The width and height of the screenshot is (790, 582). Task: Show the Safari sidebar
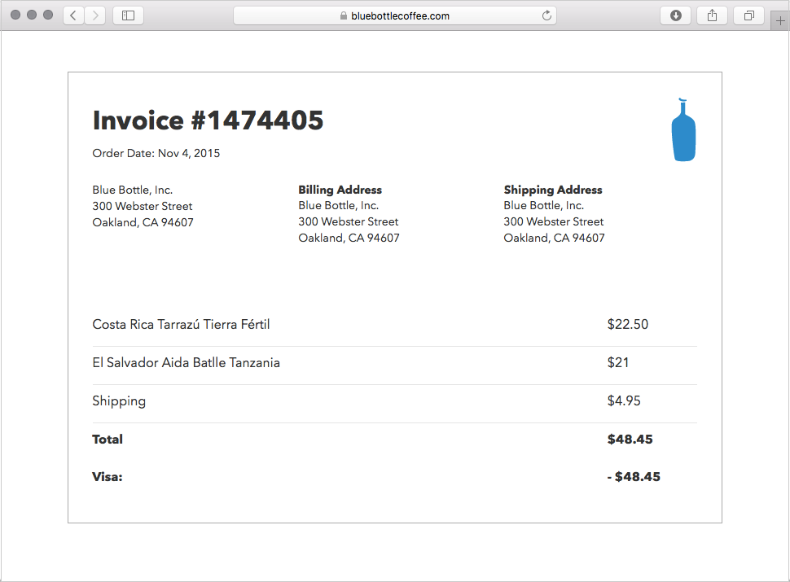(129, 15)
